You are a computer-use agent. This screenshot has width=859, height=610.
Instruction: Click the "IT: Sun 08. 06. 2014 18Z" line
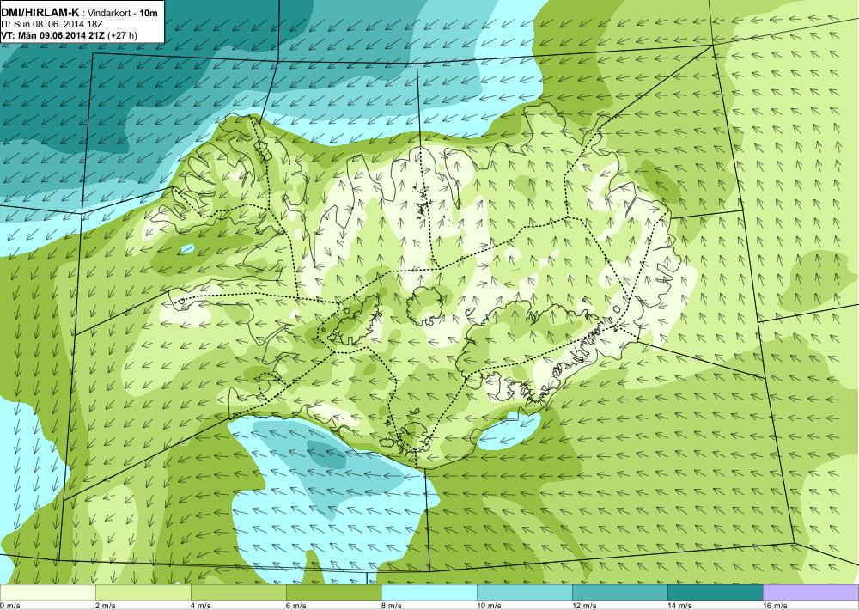[x=52, y=24]
